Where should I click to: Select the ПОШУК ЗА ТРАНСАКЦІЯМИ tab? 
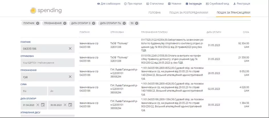[x=233, y=13]
